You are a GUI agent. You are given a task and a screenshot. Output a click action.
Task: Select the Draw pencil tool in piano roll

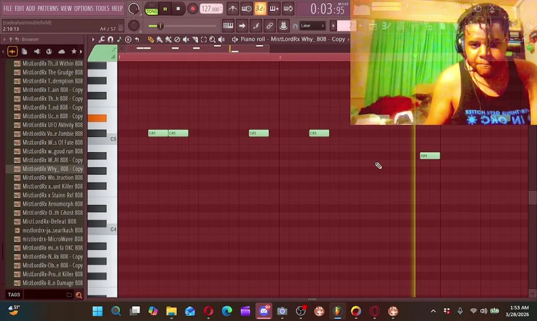[151, 39]
